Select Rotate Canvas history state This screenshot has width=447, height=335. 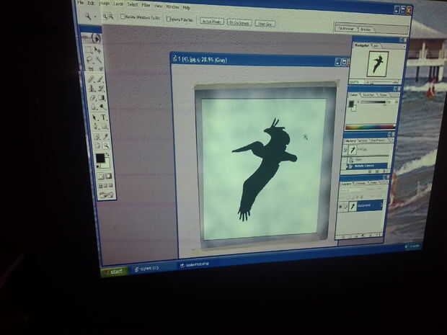[x=368, y=166]
